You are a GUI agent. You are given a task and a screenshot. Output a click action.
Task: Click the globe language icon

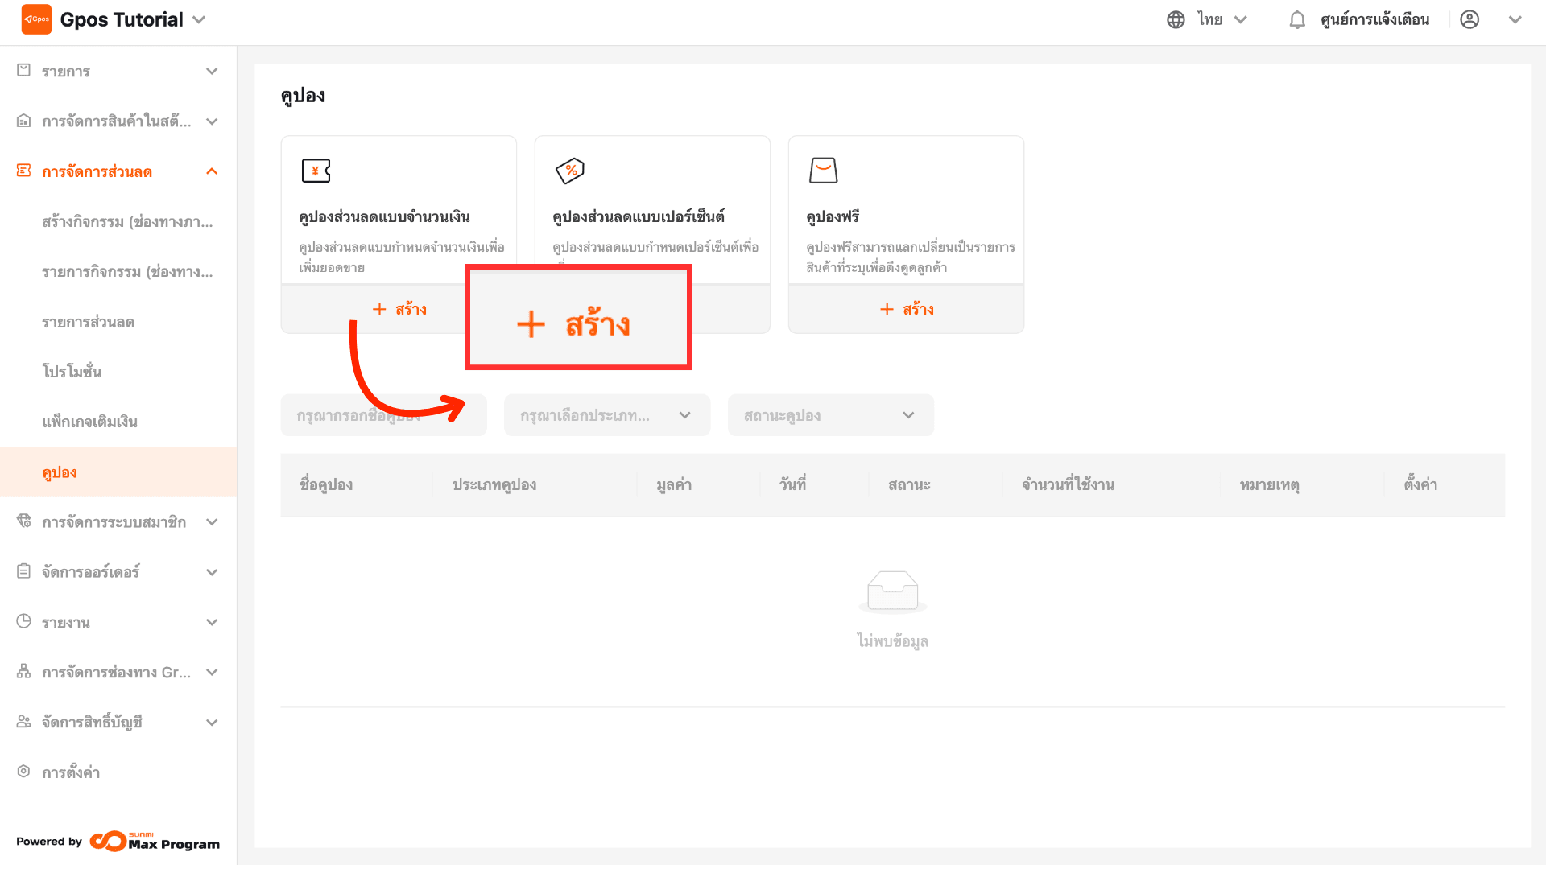pos(1176,19)
